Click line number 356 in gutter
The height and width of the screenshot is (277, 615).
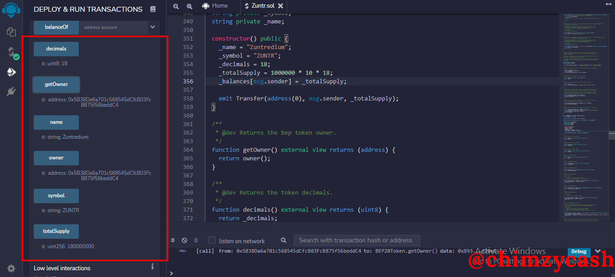click(188, 81)
